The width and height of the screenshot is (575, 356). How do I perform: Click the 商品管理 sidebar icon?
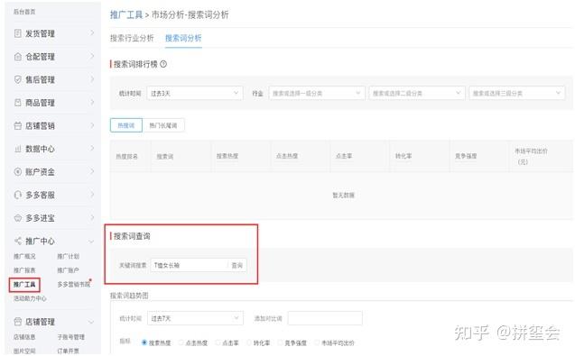(x=18, y=103)
